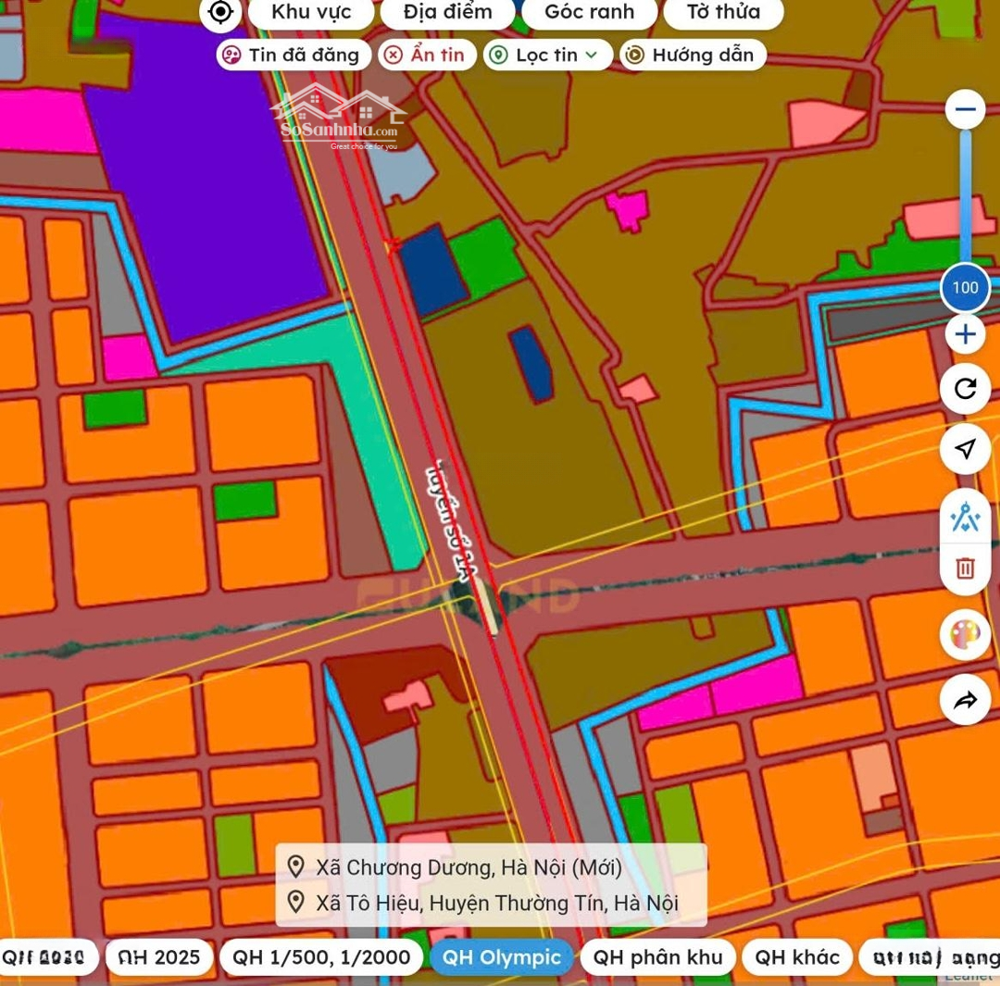The height and width of the screenshot is (986, 1000).
Task: Tap the locate-me crosshair icon
Action: tap(220, 12)
